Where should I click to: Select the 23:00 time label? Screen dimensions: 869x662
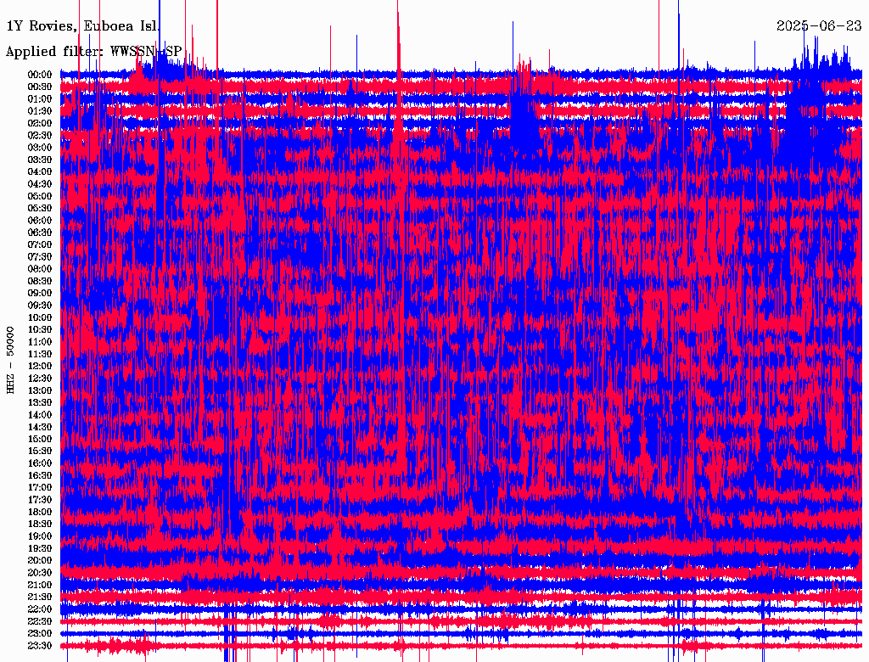point(40,633)
